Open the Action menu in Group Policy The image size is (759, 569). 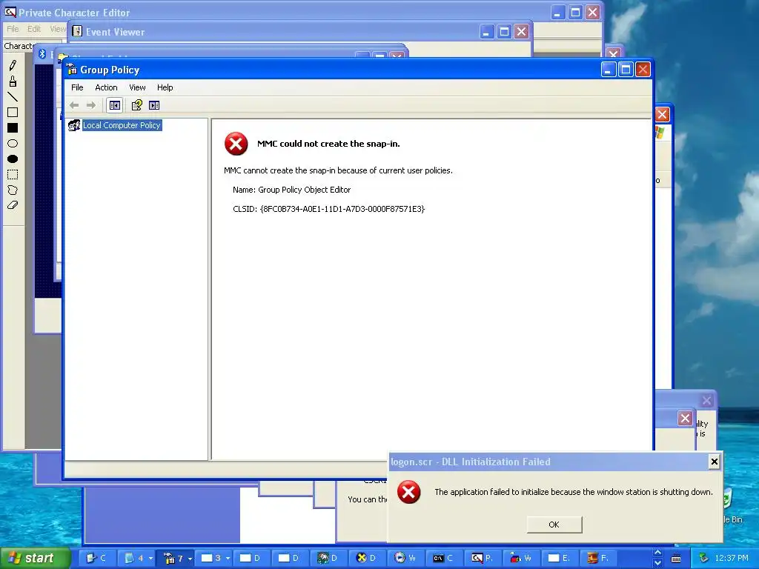(x=106, y=87)
